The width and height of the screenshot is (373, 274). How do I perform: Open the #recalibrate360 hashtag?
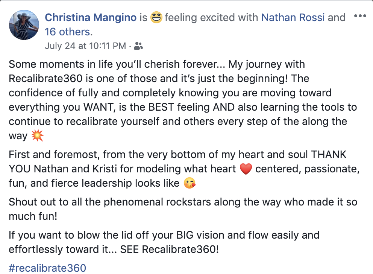[47, 268]
